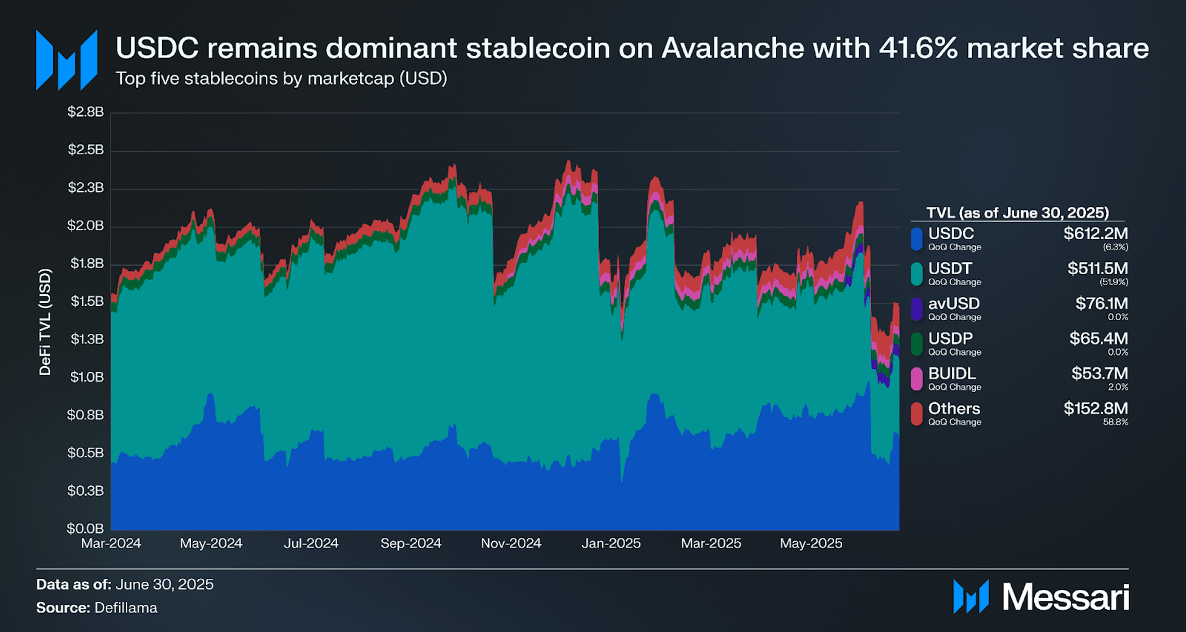Click the Messari logo icon at top left
The width and height of the screenshot is (1186, 632).
point(67,60)
